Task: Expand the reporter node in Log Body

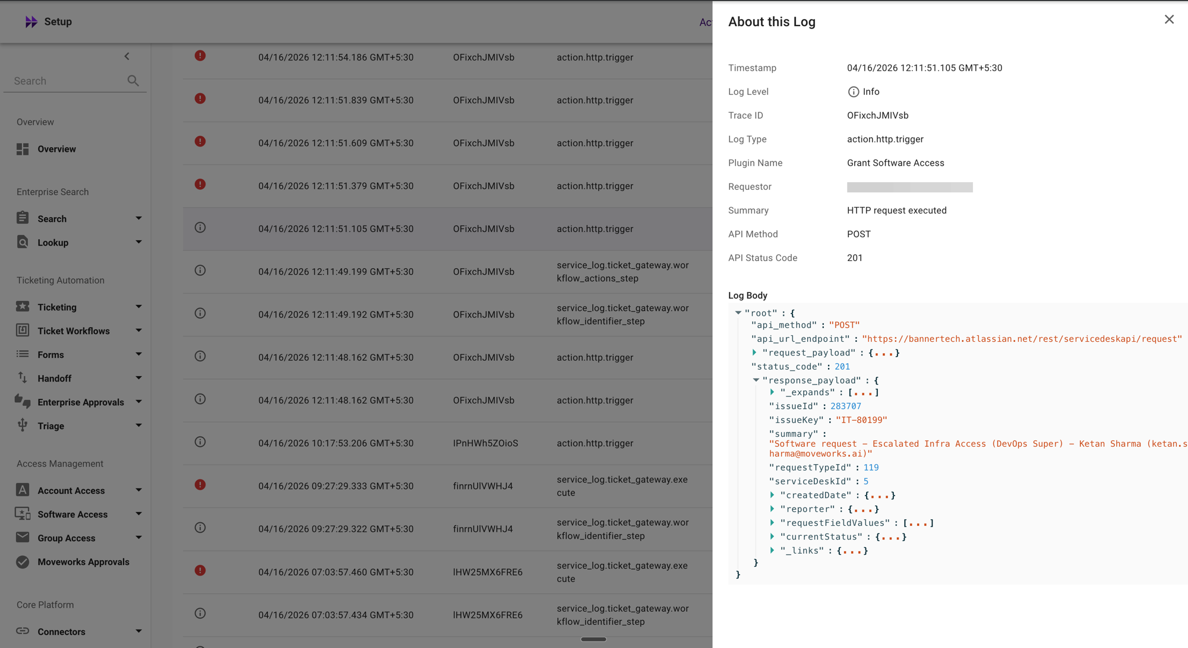Action: pos(772,509)
